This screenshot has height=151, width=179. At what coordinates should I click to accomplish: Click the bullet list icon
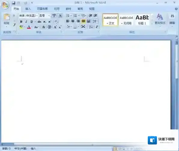tap(68, 16)
